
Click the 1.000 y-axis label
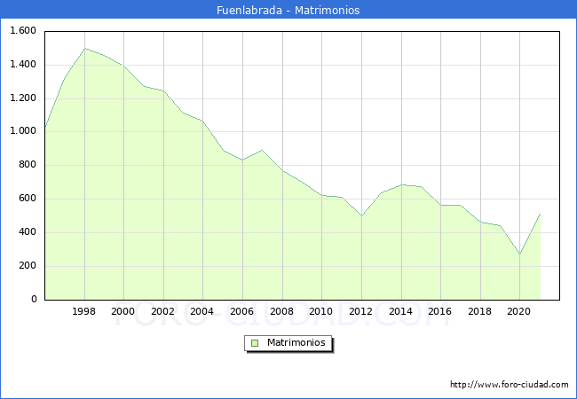coord(23,131)
